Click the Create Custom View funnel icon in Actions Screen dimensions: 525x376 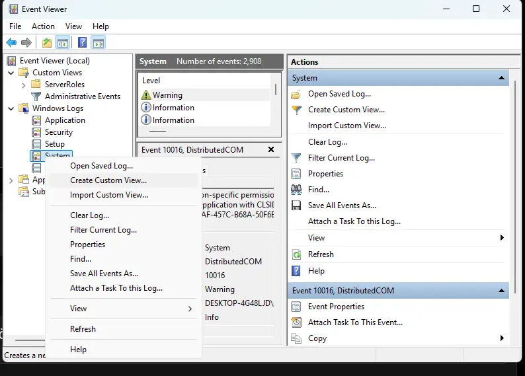click(x=296, y=110)
